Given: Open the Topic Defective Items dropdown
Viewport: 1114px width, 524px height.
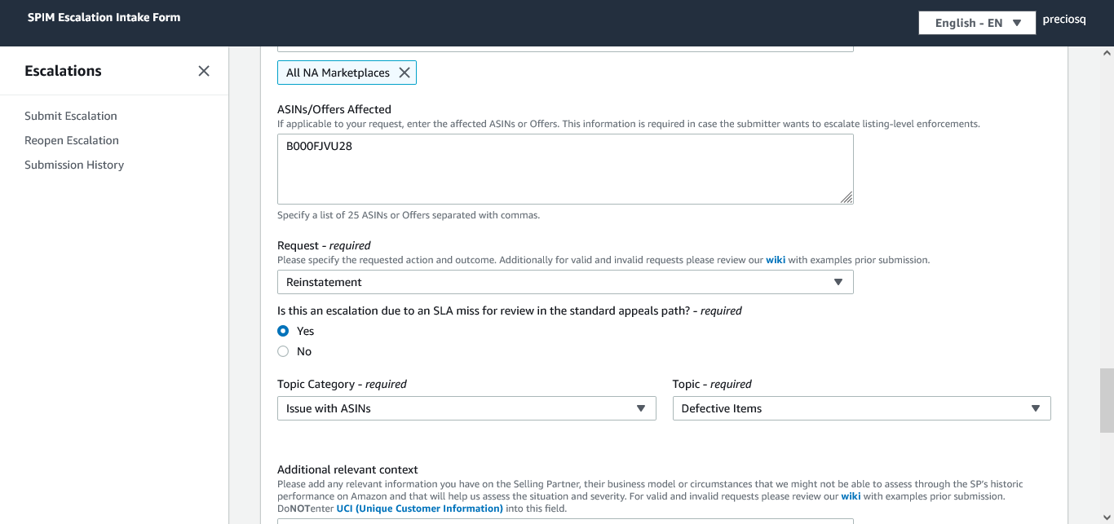Looking at the screenshot, I should [860, 408].
